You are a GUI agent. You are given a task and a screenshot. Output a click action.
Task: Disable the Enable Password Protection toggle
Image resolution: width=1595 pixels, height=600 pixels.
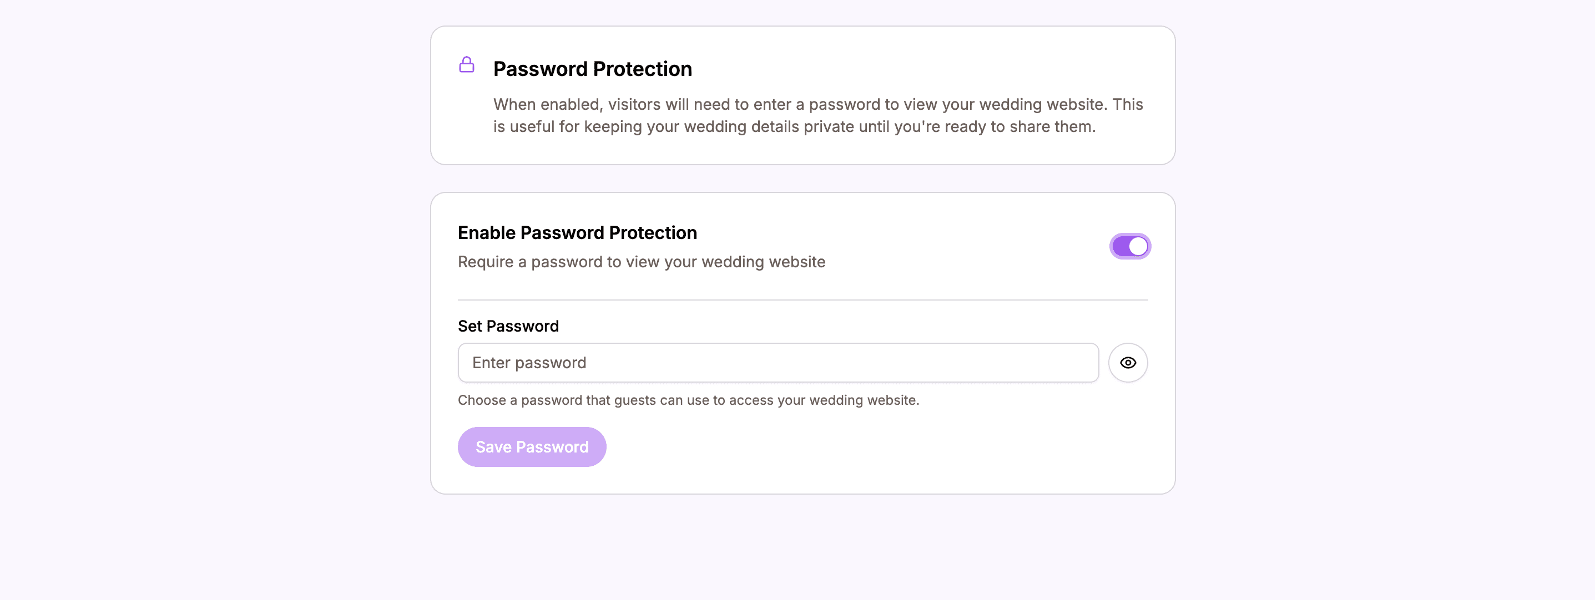[1129, 246]
